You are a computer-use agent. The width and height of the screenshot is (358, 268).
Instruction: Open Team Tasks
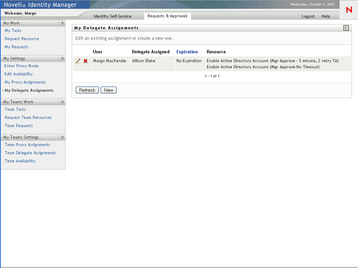tap(15, 109)
